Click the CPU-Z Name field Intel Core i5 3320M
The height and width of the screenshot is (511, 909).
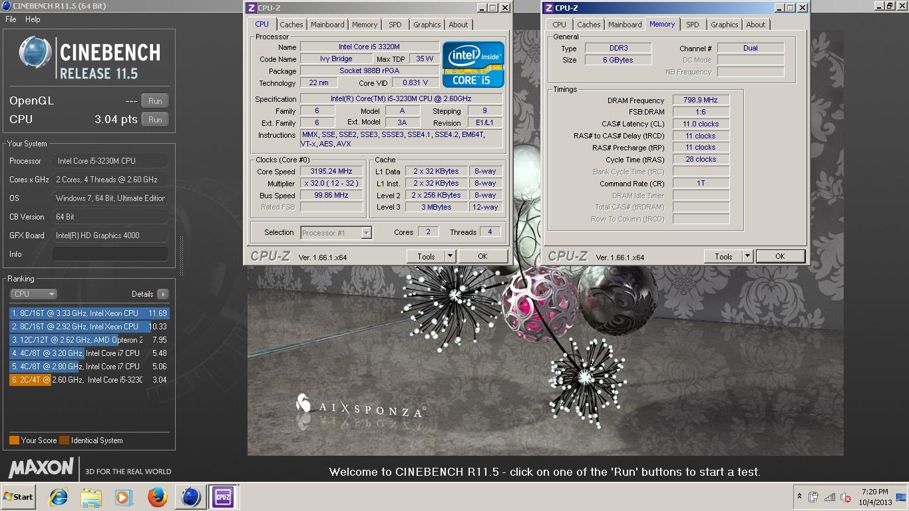click(x=369, y=47)
